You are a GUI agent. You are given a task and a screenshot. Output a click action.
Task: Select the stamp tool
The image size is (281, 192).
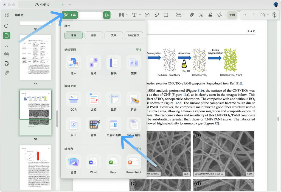pos(210,15)
